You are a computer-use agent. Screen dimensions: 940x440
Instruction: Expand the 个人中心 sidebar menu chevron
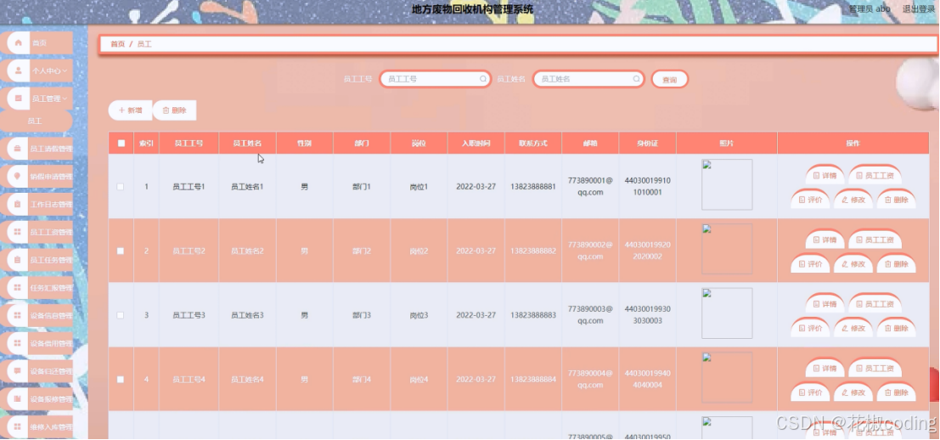click(x=65, y=71)
